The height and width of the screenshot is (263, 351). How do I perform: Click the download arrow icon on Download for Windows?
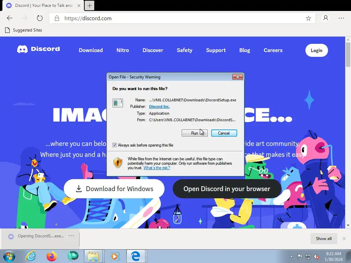[79, 189]
